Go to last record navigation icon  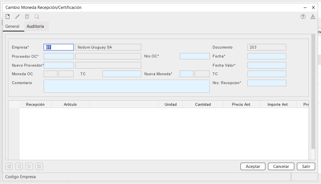point(39,167)
